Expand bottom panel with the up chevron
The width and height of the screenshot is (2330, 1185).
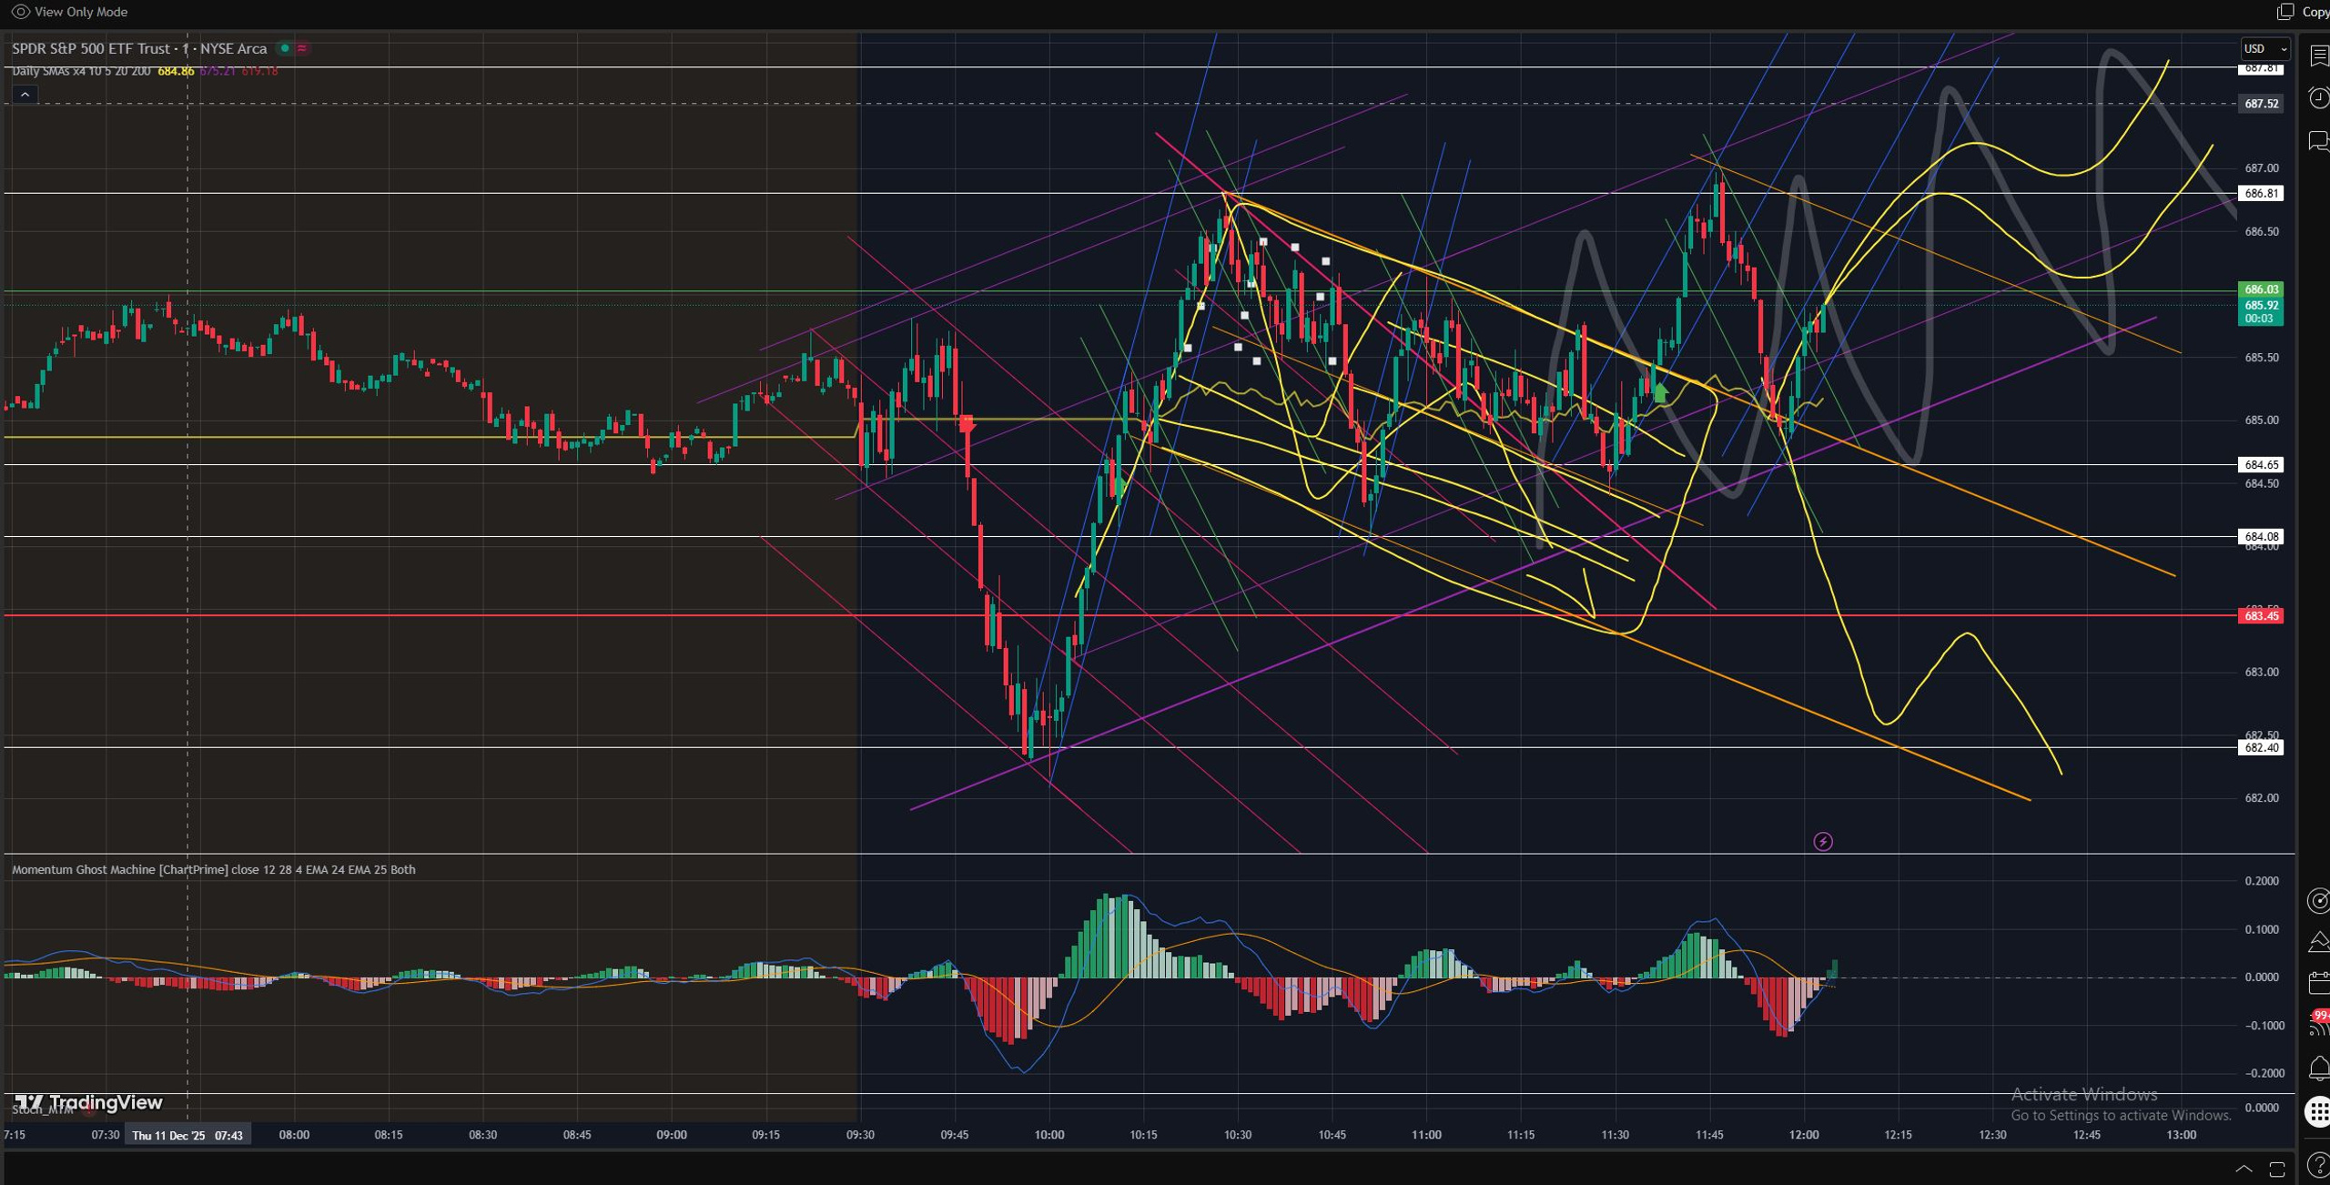click(2244, 1169)
